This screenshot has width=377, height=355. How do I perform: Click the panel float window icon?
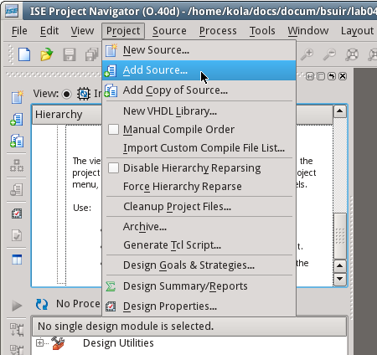321,76
